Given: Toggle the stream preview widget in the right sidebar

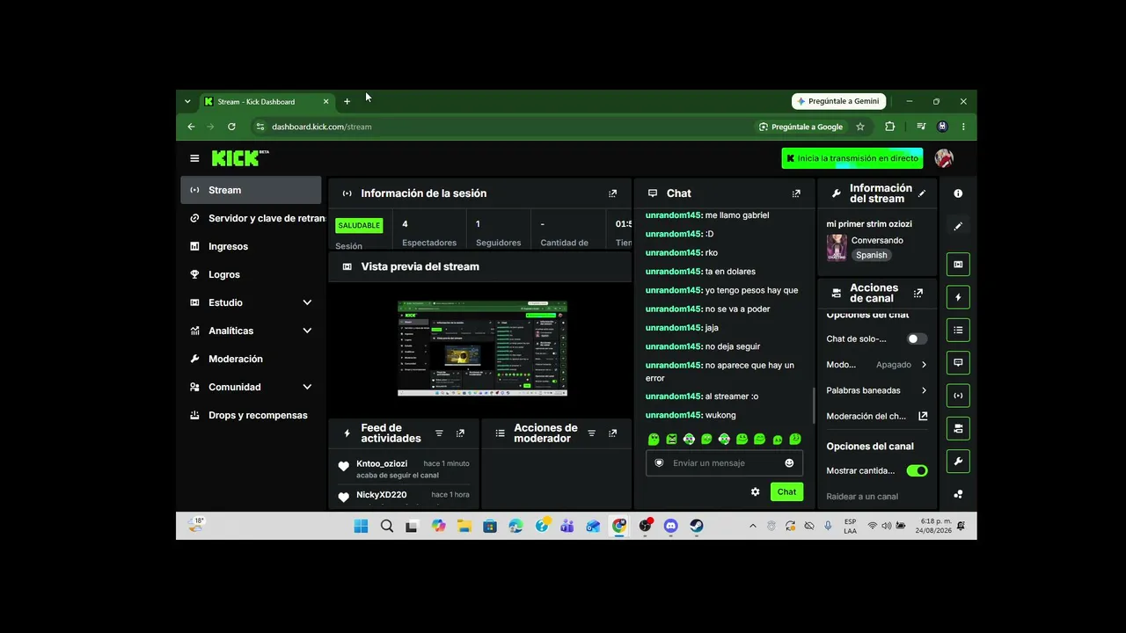Looking at the screenshot, I should [x=958, y=264].
